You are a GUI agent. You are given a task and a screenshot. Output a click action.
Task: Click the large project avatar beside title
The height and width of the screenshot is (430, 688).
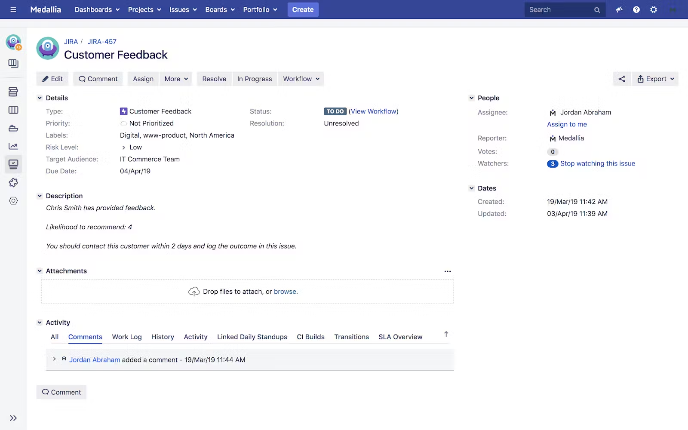tap(48, 48)
